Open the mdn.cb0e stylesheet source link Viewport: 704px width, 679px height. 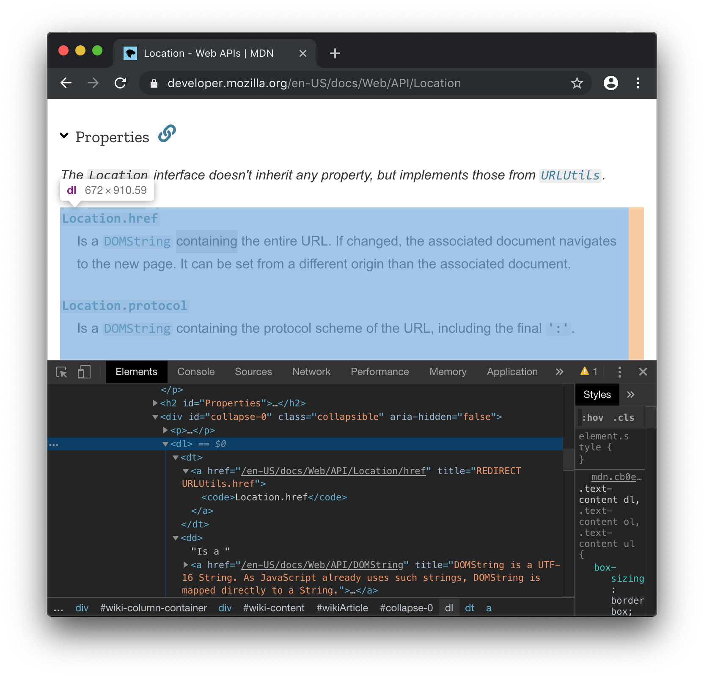(616, 477)
